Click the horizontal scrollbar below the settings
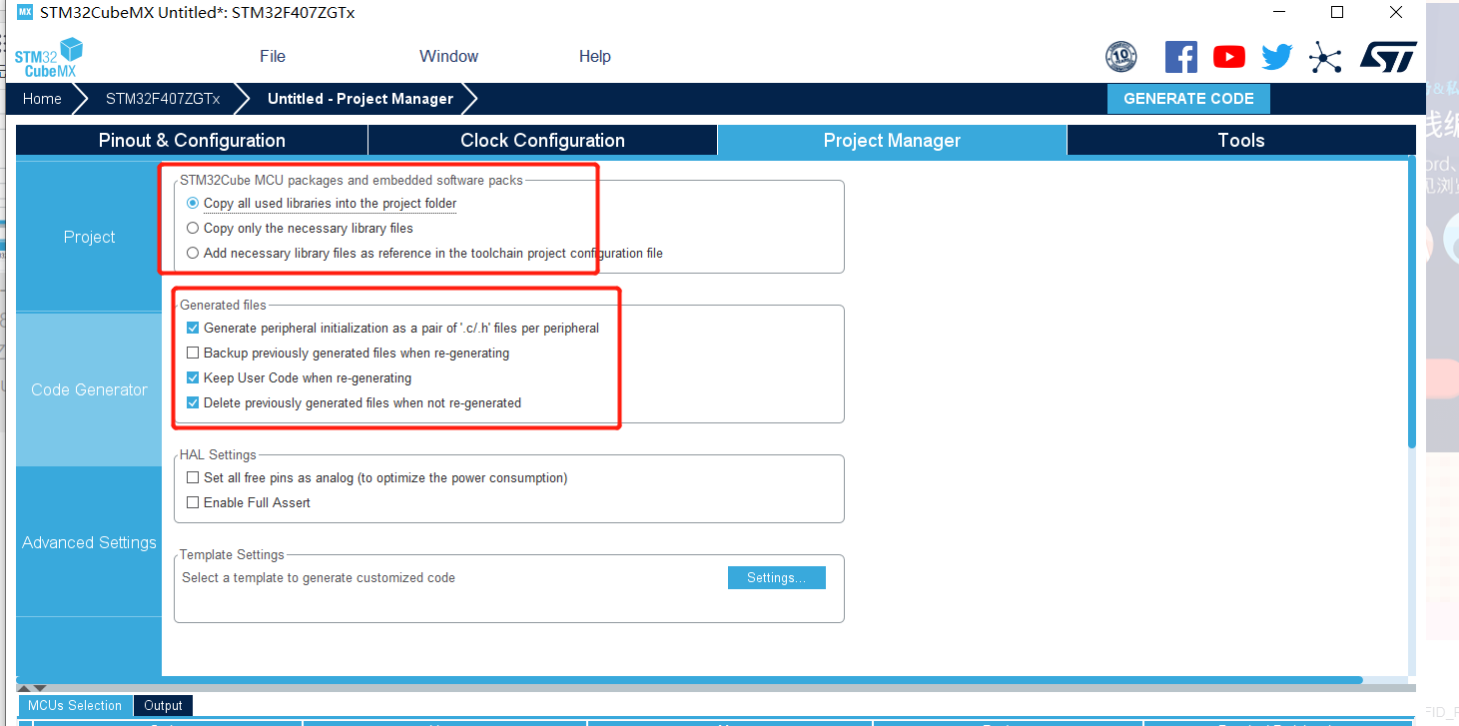The image size is (1459, 726). pos(689,680)
